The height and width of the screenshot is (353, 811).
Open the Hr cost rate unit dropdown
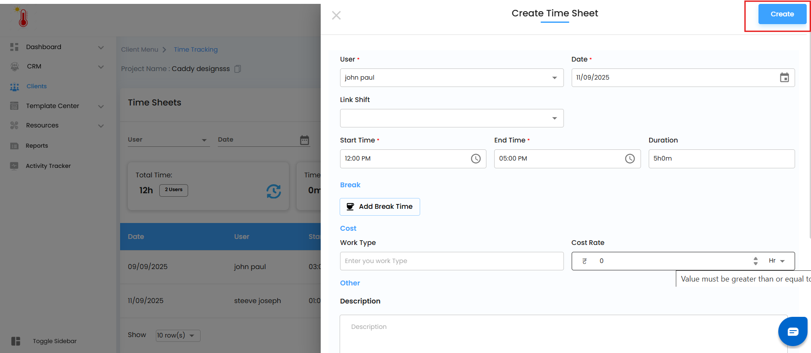(x=777, y=261)
